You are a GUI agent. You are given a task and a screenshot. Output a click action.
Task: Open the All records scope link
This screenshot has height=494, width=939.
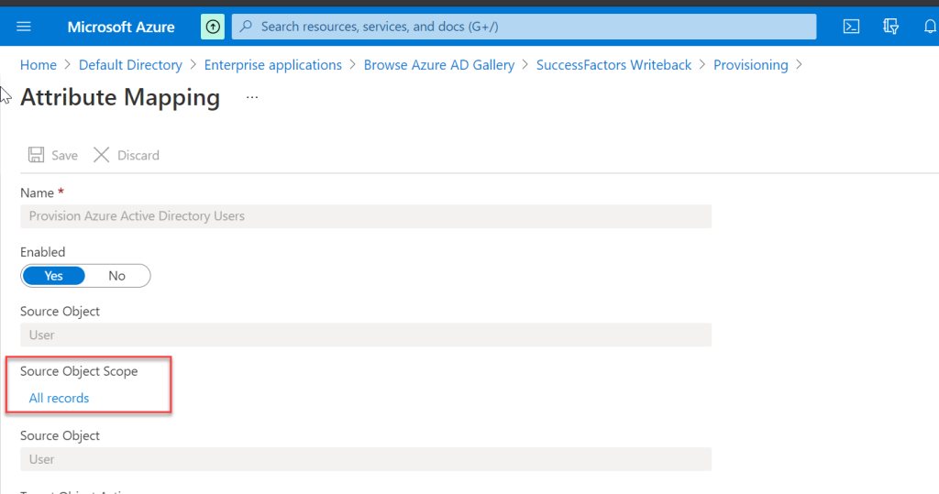pos(59,398)
